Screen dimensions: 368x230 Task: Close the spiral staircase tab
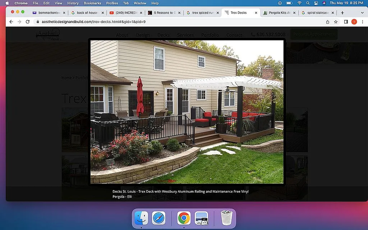pos(332,13)
